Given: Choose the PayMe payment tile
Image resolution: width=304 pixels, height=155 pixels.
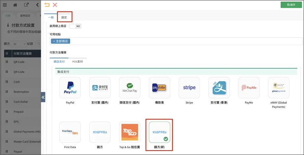Looking at the screenshot, I should [x=249, y=88].
